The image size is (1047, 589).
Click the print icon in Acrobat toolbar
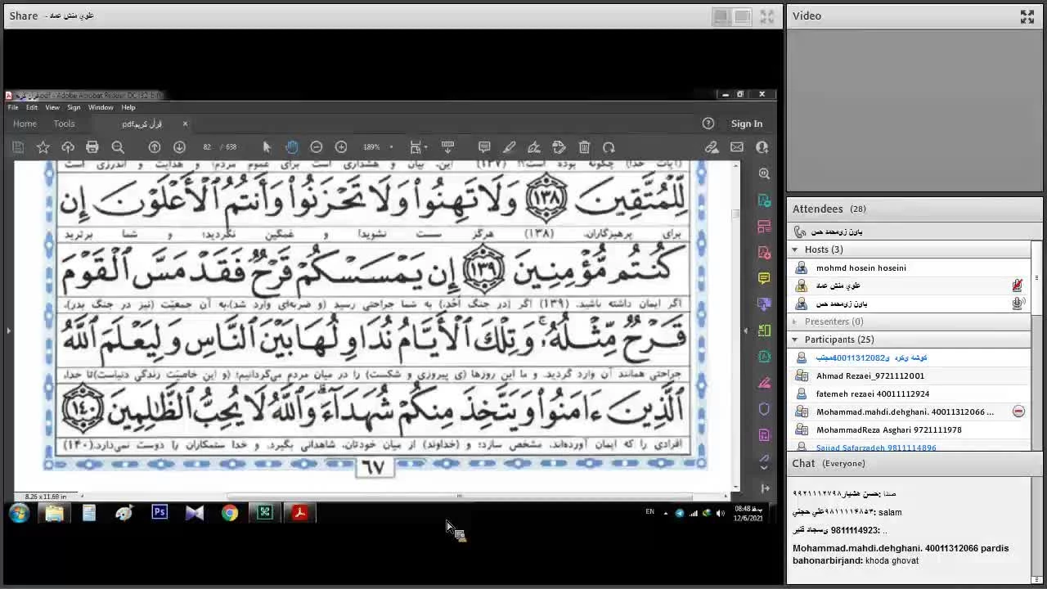[92, 147]
